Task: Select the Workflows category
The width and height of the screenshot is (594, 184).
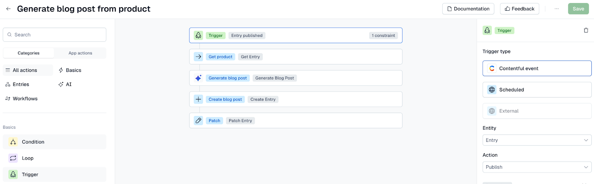Action: pyautogui.click(x=21, y=98)
